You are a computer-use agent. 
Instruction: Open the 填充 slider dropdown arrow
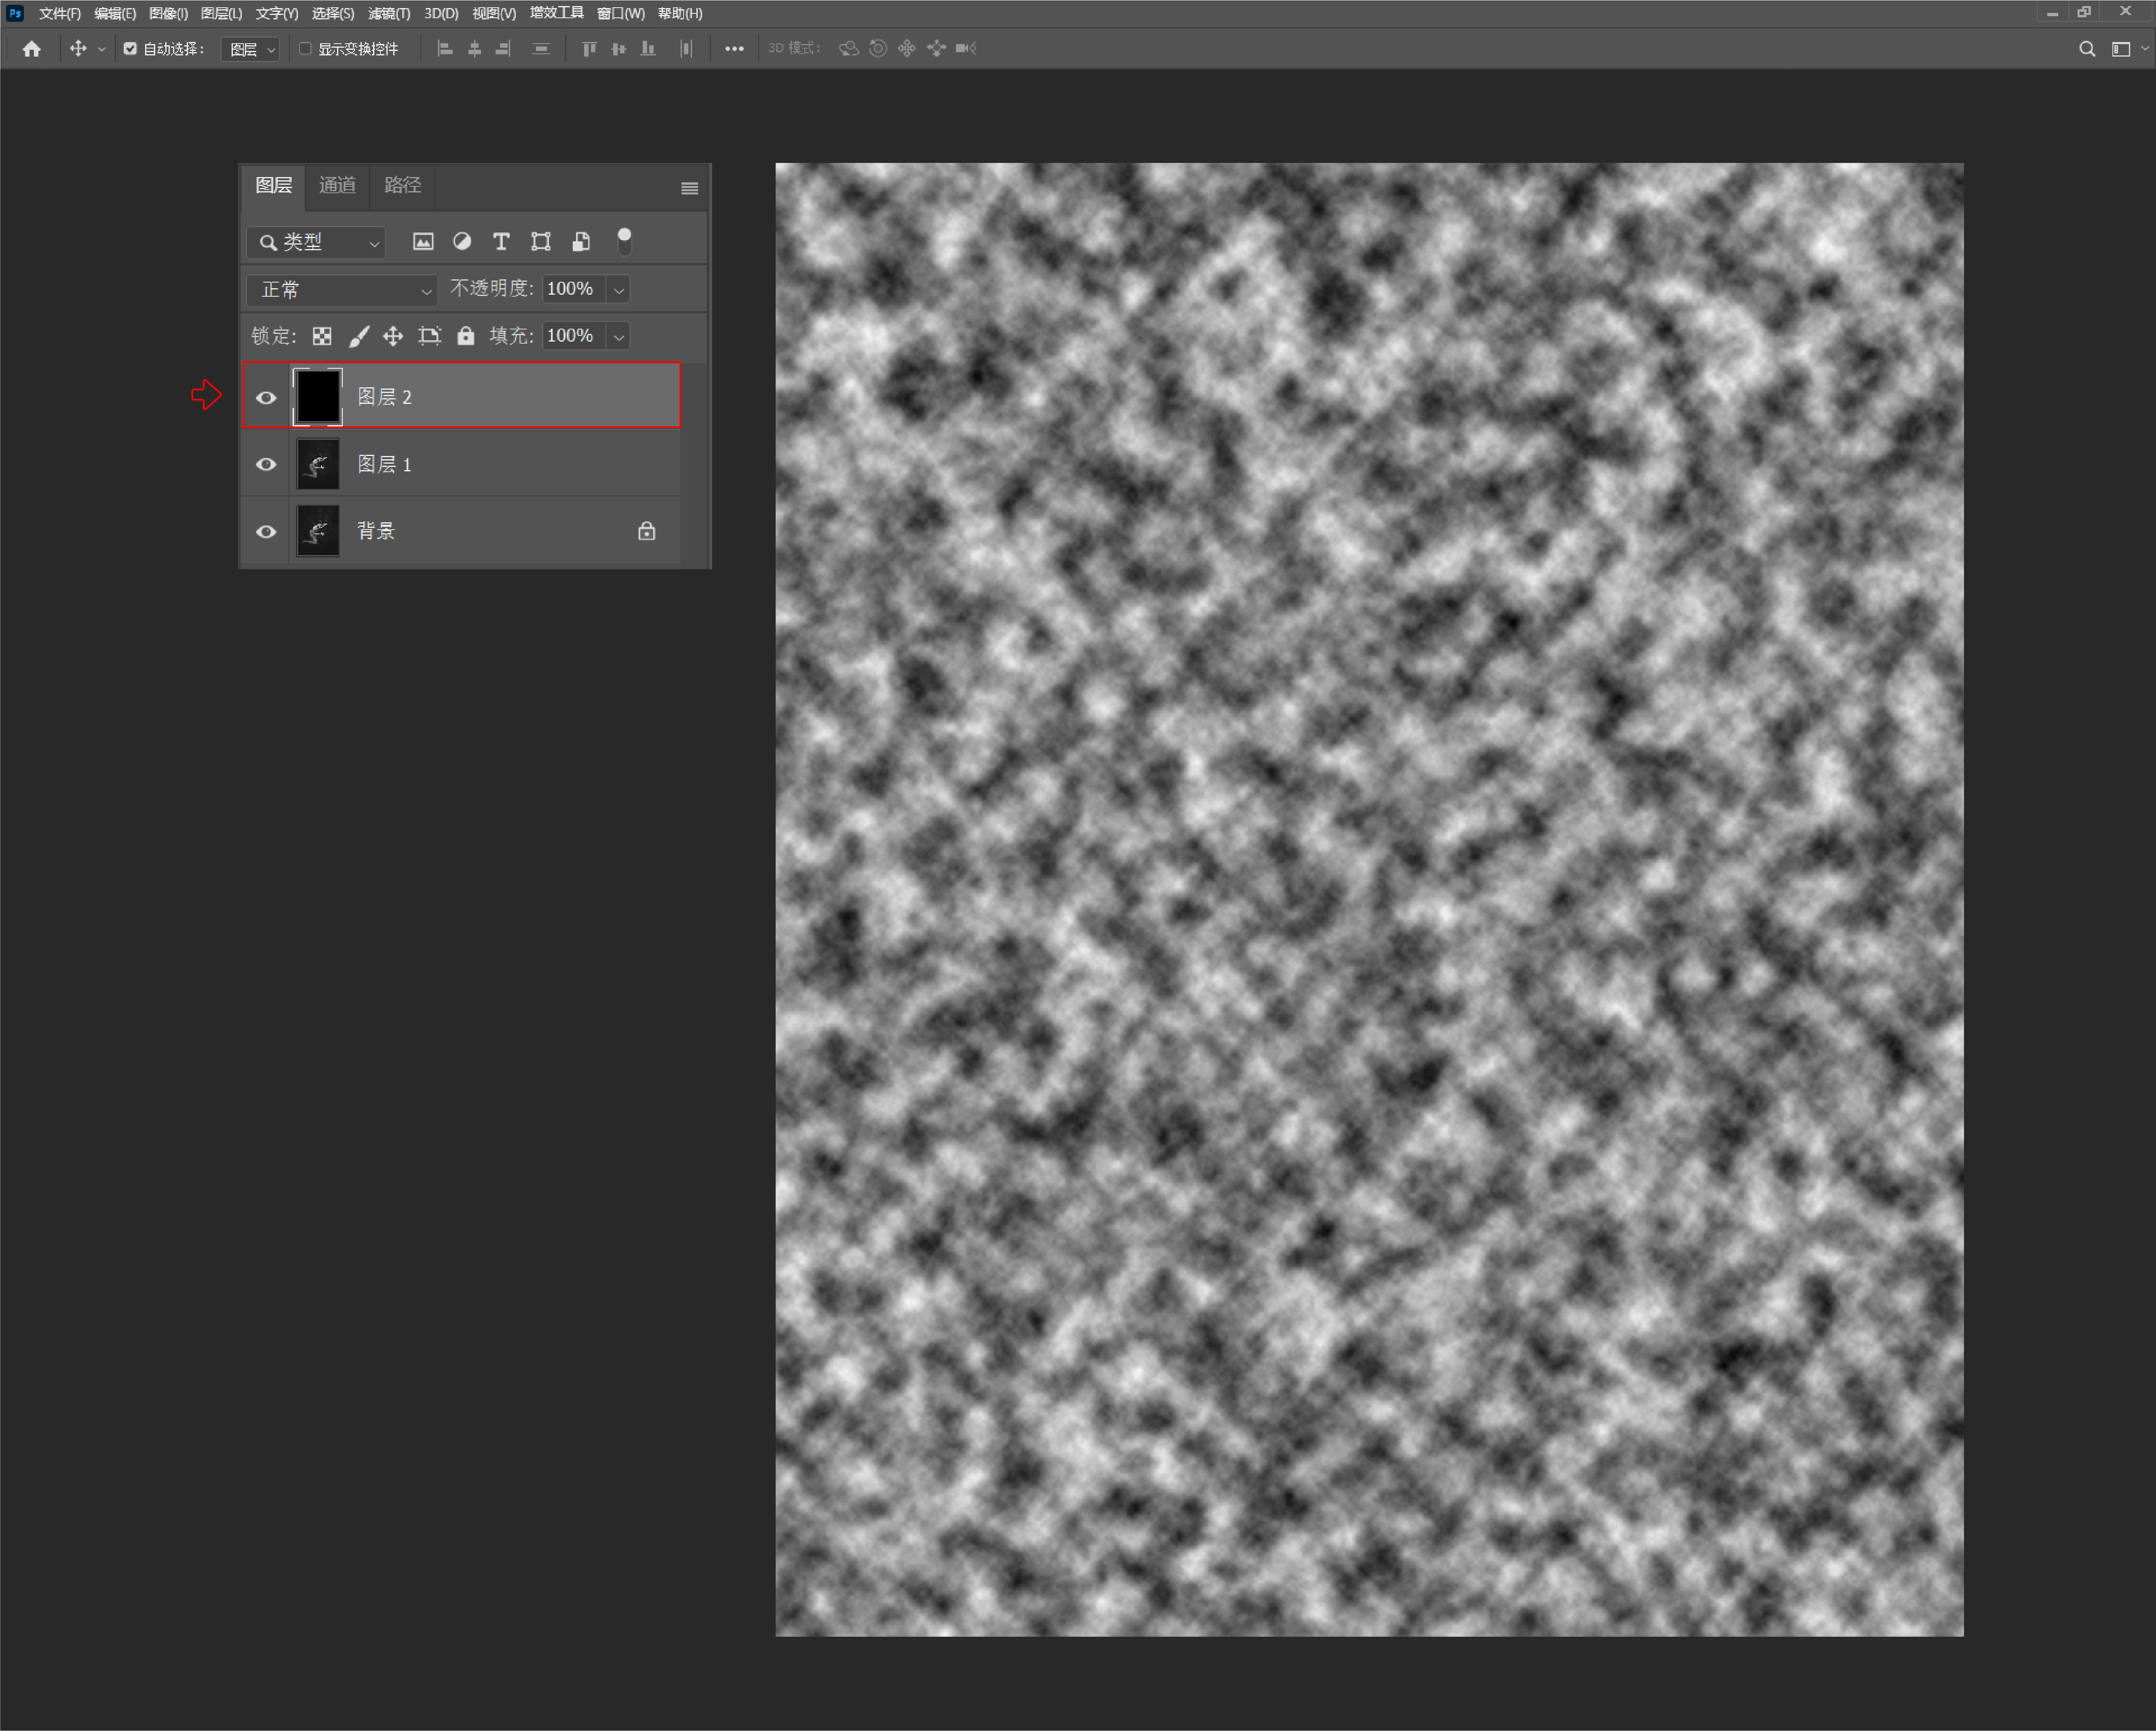(619, 336)
